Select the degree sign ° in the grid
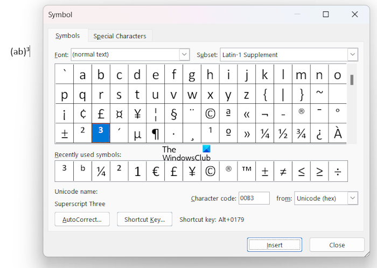The height and width of the screenshot is (268, 377). pos(338,114)
